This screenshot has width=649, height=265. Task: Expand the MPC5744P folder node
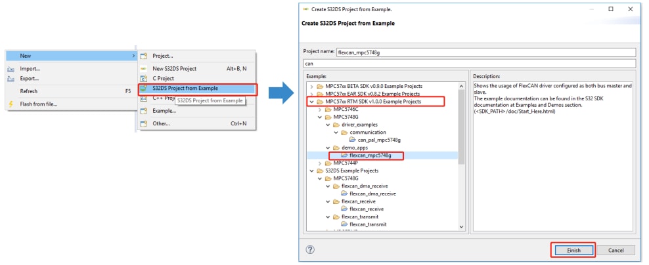click(x=319, y=163)
